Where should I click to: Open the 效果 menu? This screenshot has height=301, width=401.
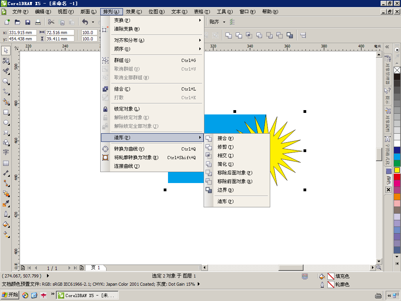pos(134,12)
